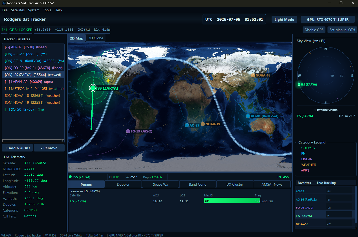Screen dimensions: 358x237
Task: Toggle NOAA-19 [33591] tracking
Action: (x=33, y=102)
